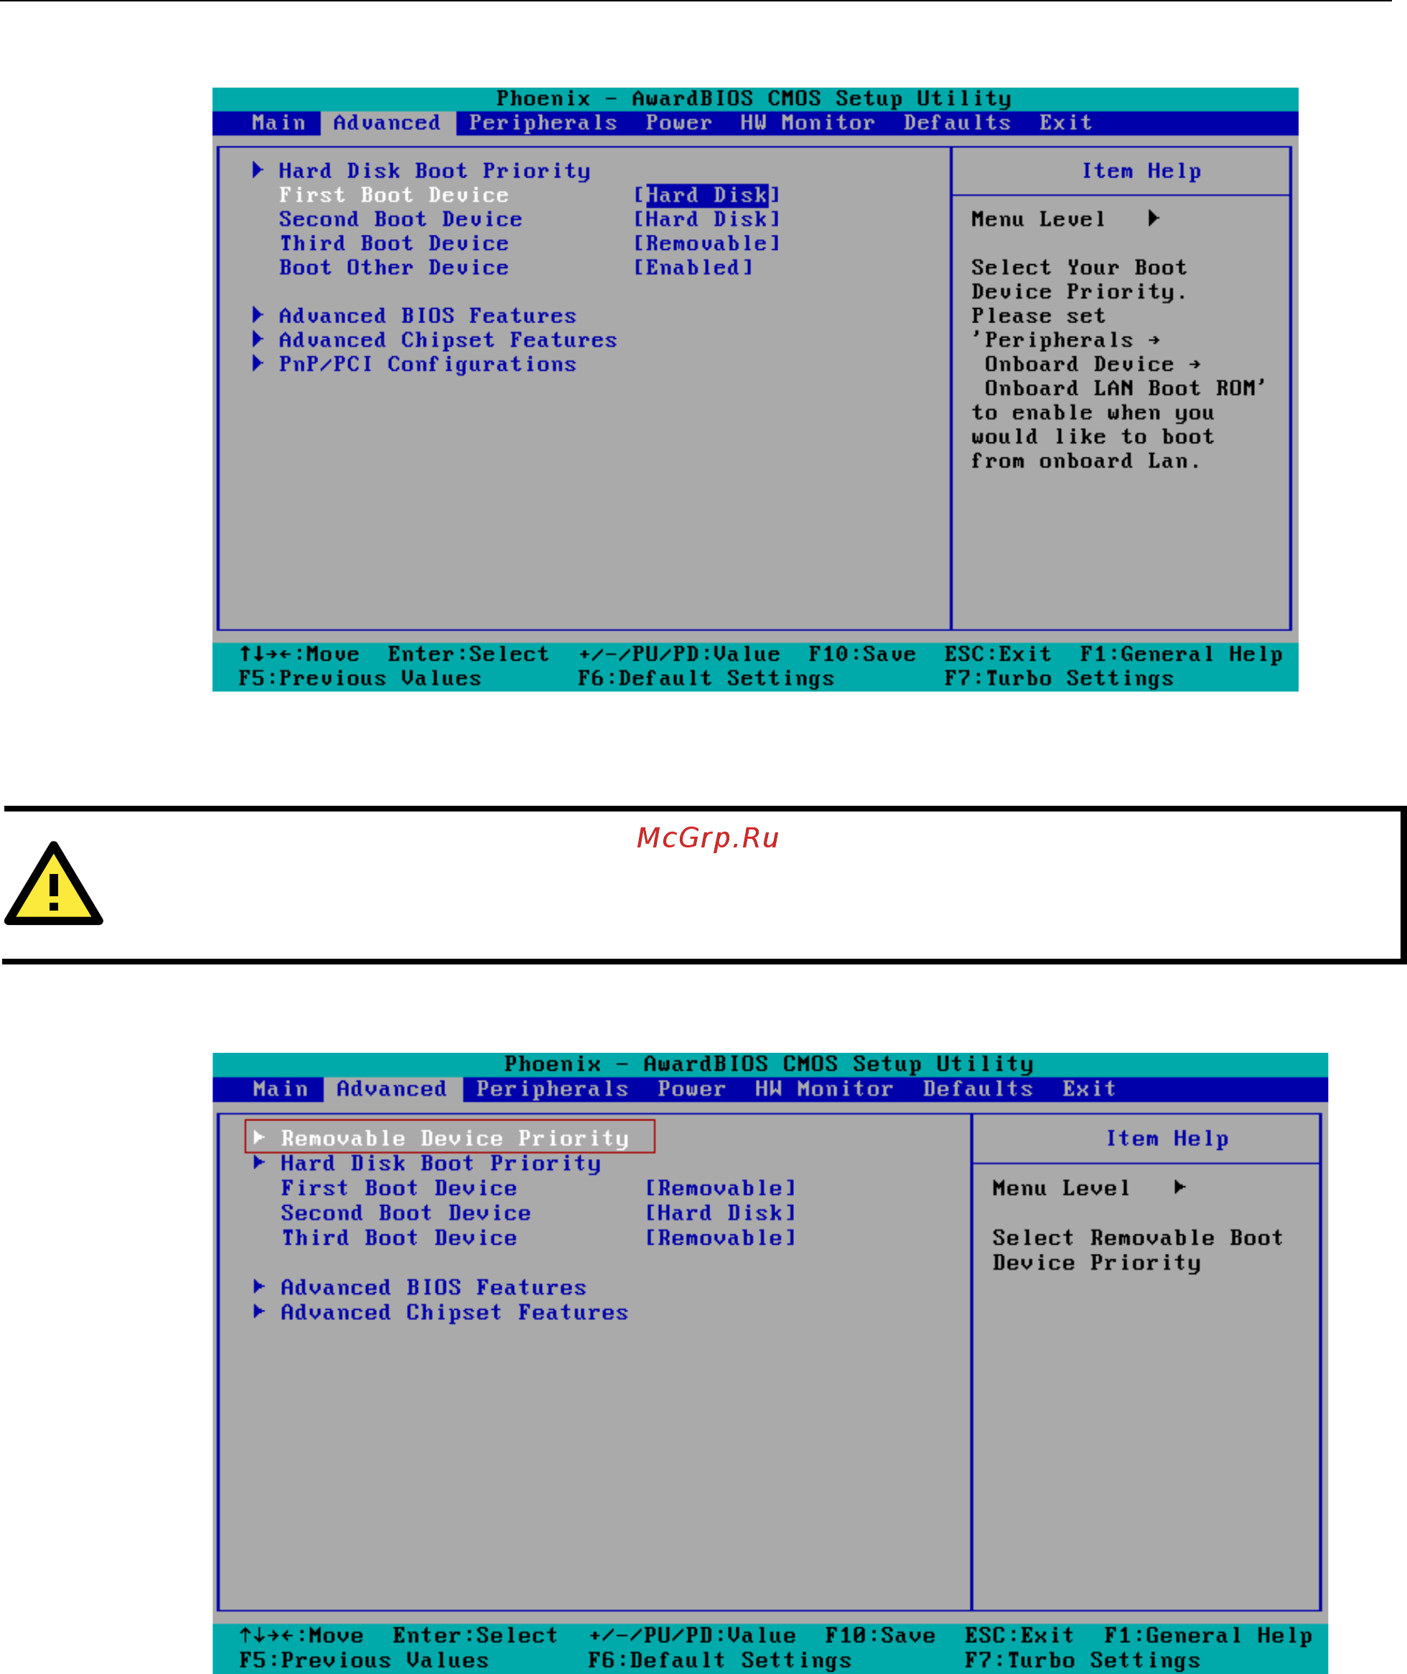
Task: Toggle Boot Other Device Enabled value
Action: pos(693,268)
